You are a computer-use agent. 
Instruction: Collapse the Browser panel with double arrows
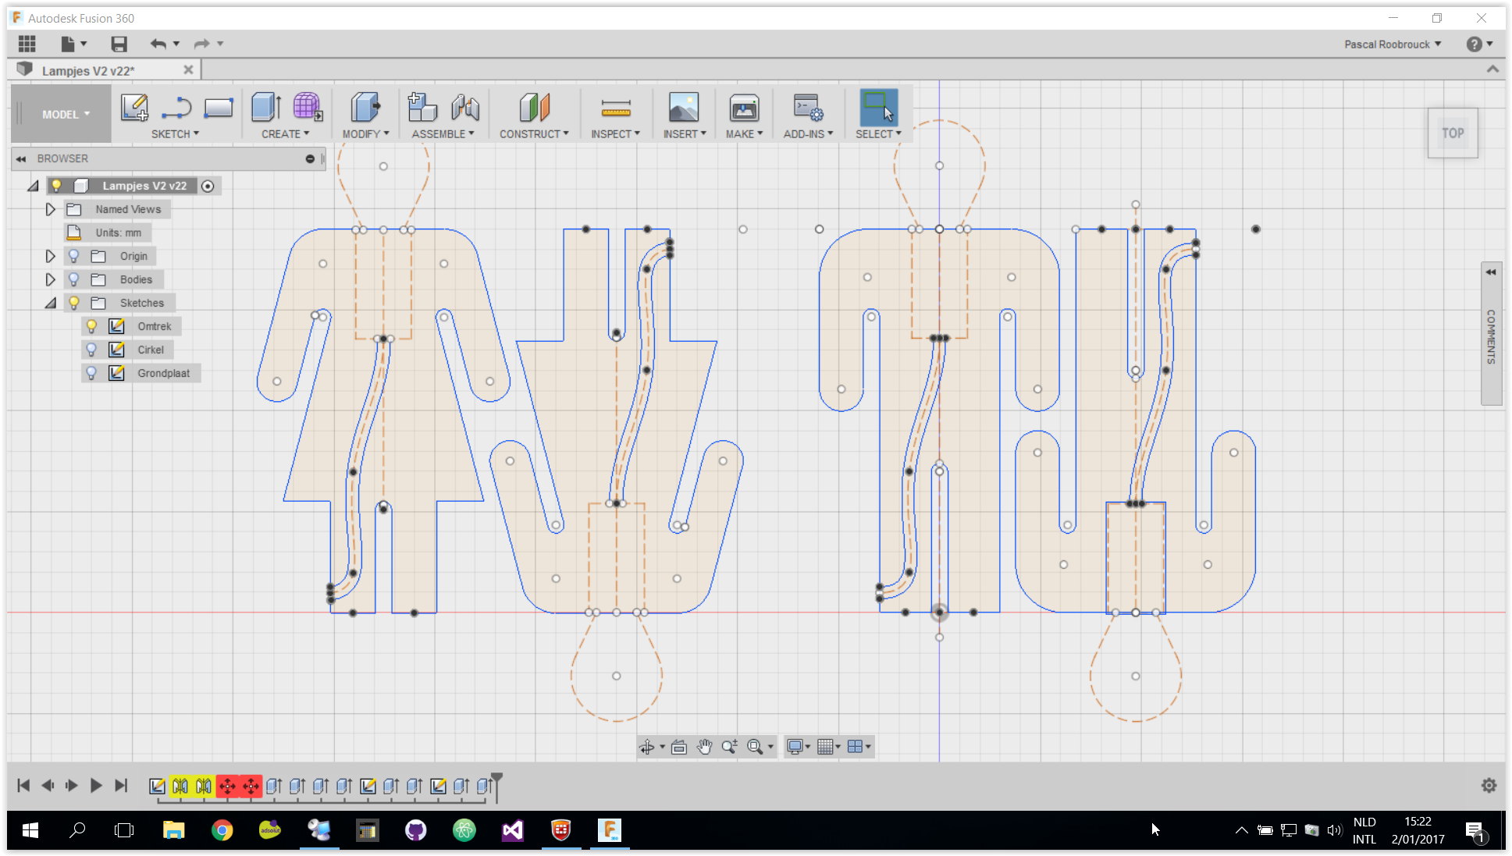[21, 158]
